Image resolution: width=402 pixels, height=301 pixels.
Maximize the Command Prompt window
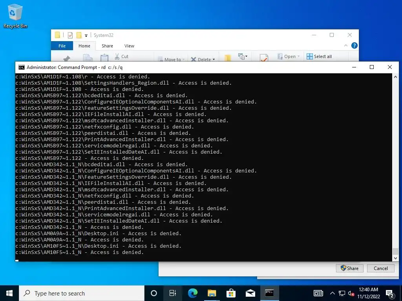click(372, 67)
